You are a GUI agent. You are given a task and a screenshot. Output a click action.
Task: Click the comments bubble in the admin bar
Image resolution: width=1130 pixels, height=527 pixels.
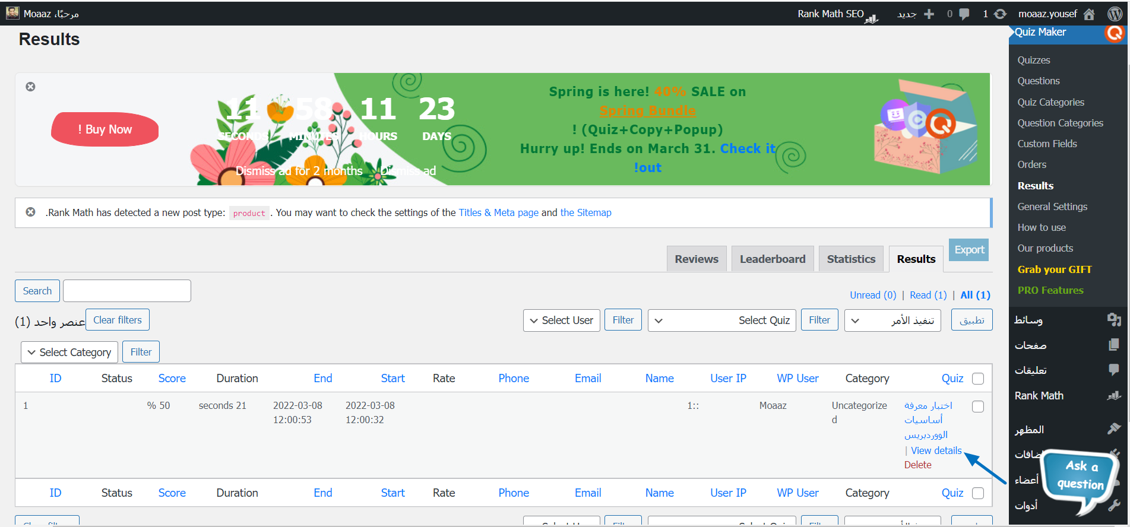964,14
